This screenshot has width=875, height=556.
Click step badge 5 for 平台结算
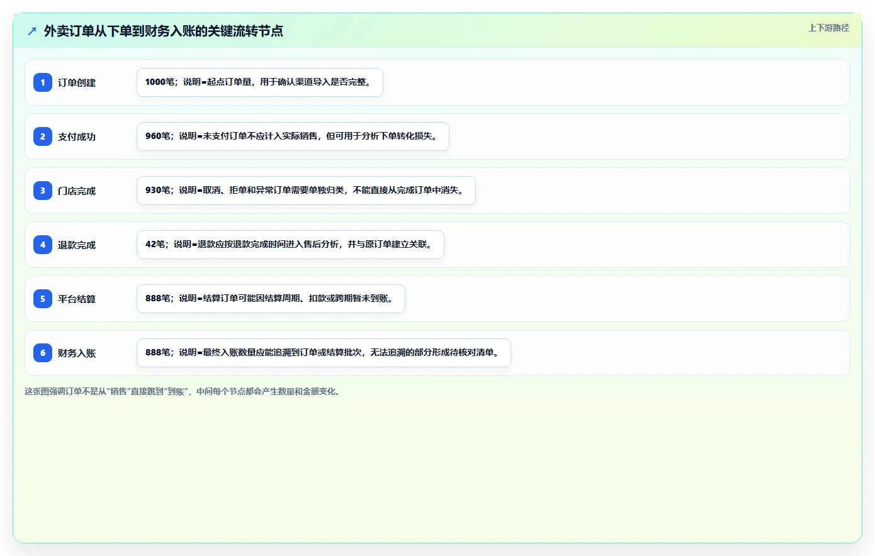point(43,299)
